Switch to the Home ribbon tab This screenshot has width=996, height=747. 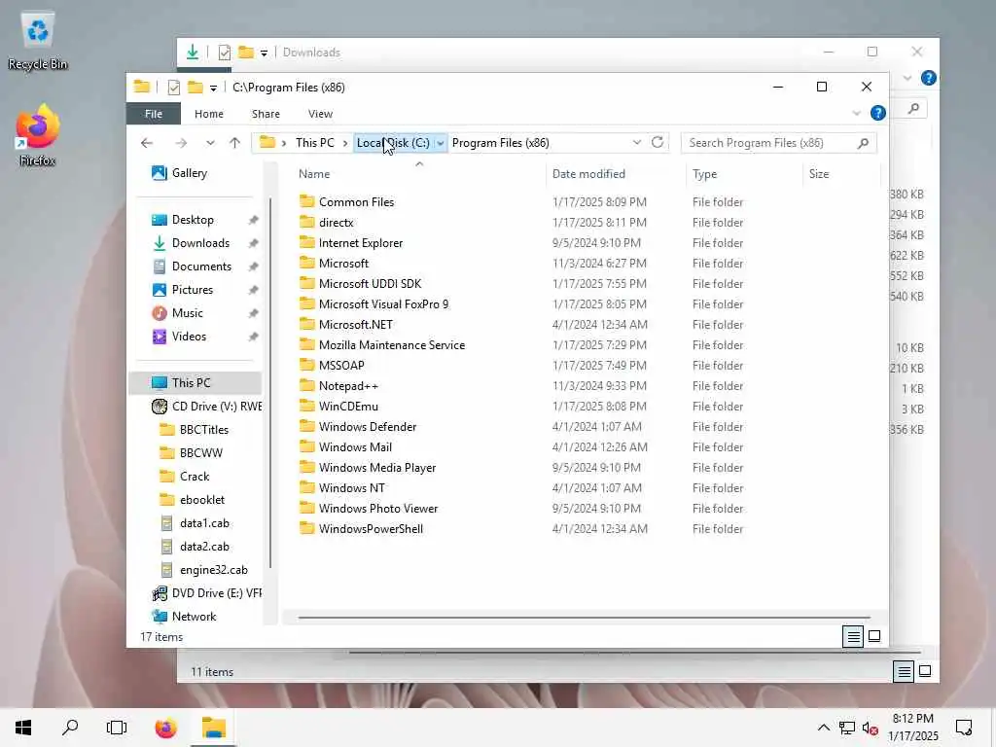coord(209,114)
